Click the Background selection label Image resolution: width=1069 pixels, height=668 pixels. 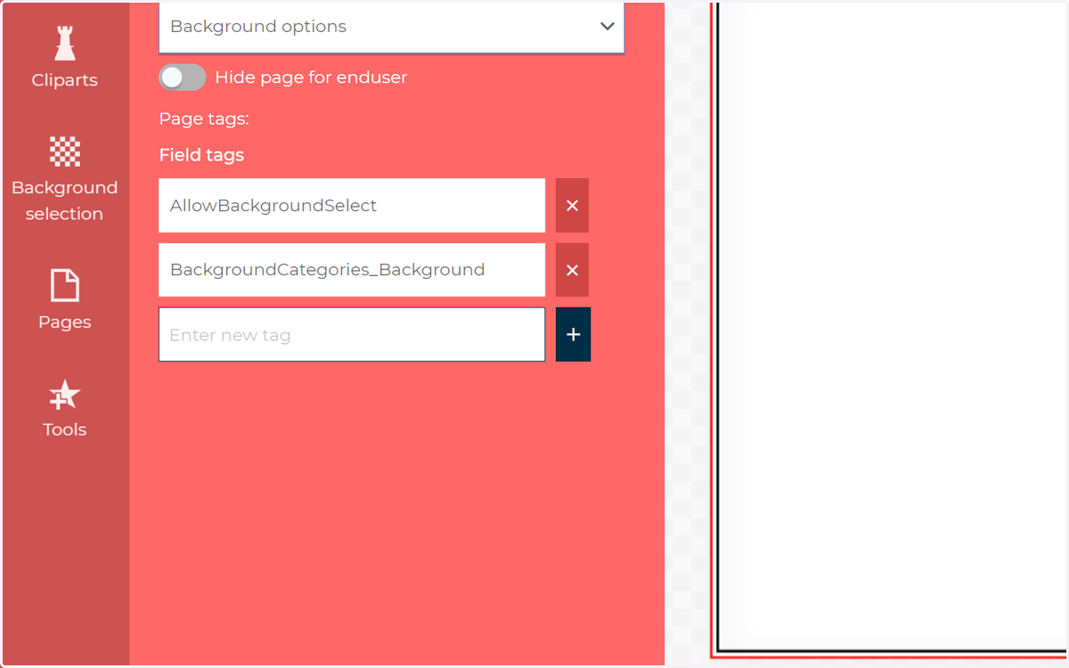tap(65, 200)
